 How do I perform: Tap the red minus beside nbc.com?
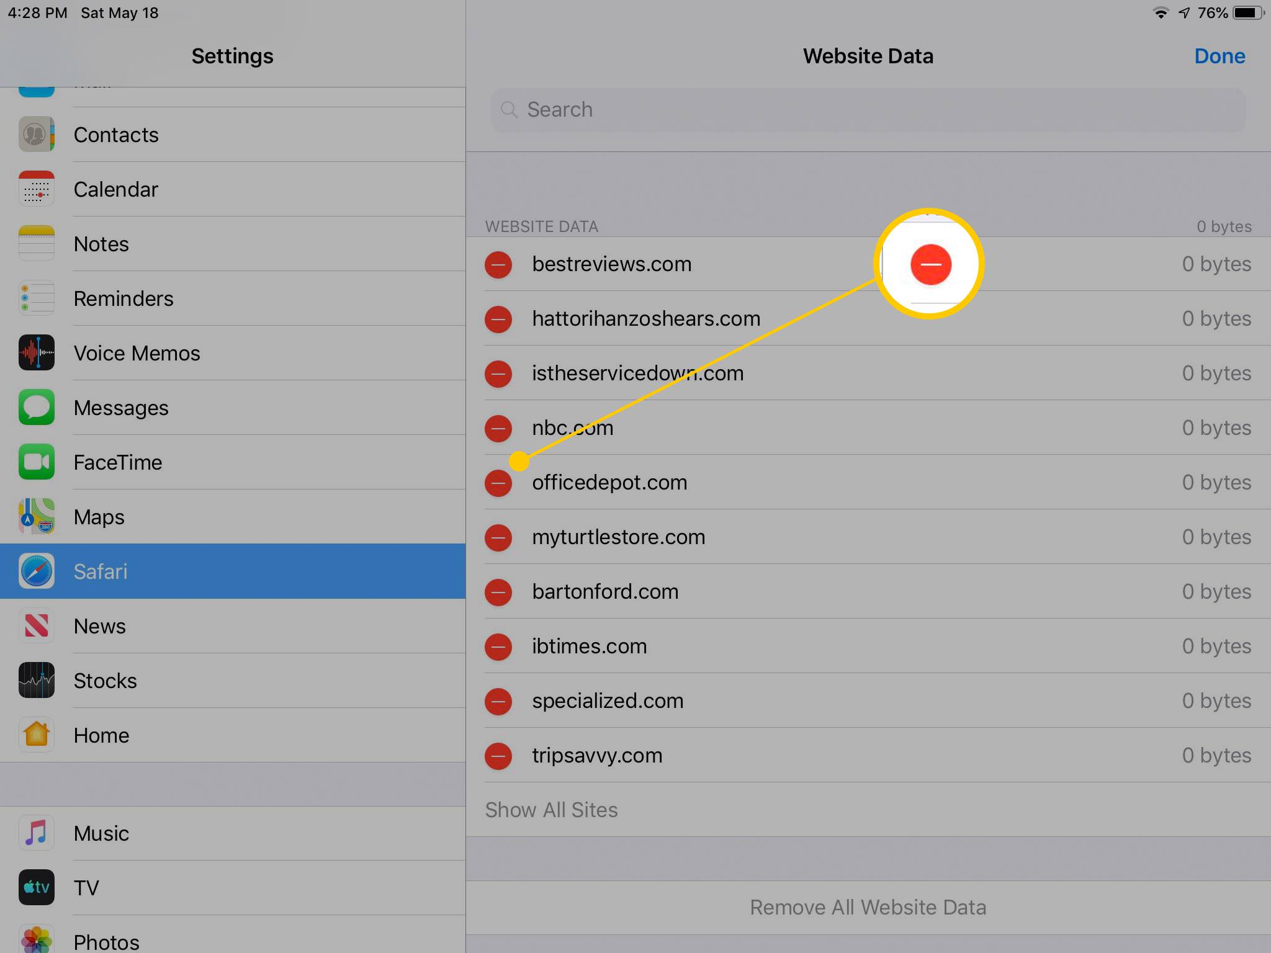point(498,429)
